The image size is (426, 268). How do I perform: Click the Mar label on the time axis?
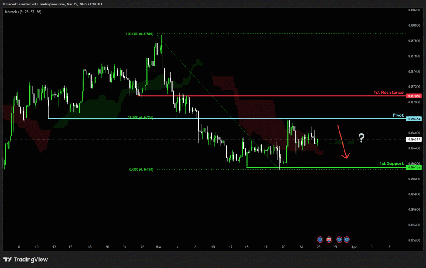(x=159, y=247)
